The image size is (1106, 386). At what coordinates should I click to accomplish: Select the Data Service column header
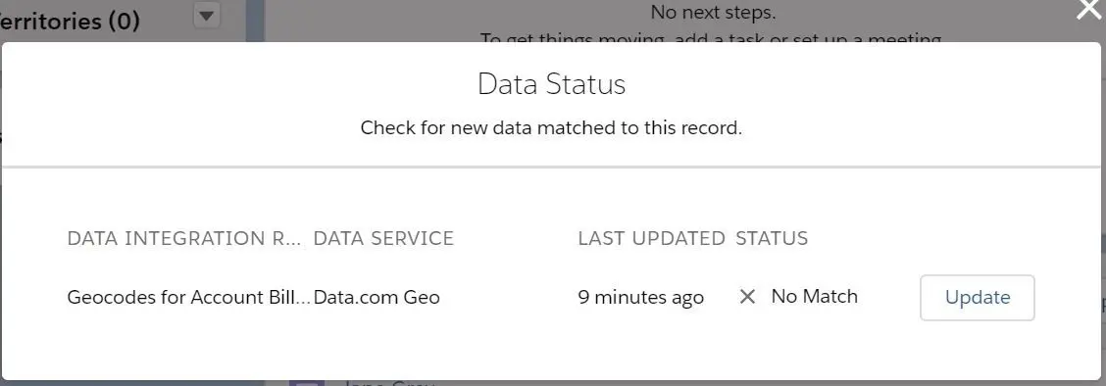click(383, 238)
